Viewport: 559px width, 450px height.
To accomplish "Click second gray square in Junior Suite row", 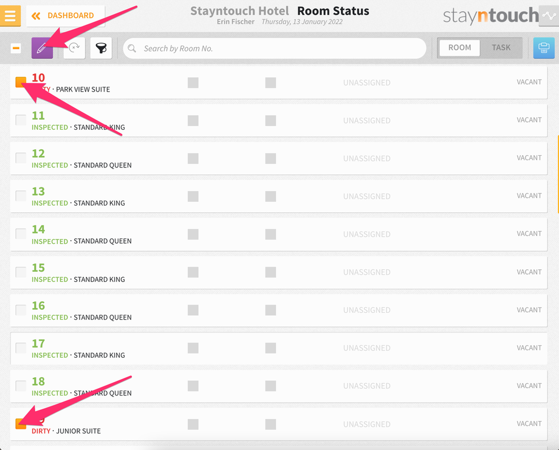I will (270, 424).
